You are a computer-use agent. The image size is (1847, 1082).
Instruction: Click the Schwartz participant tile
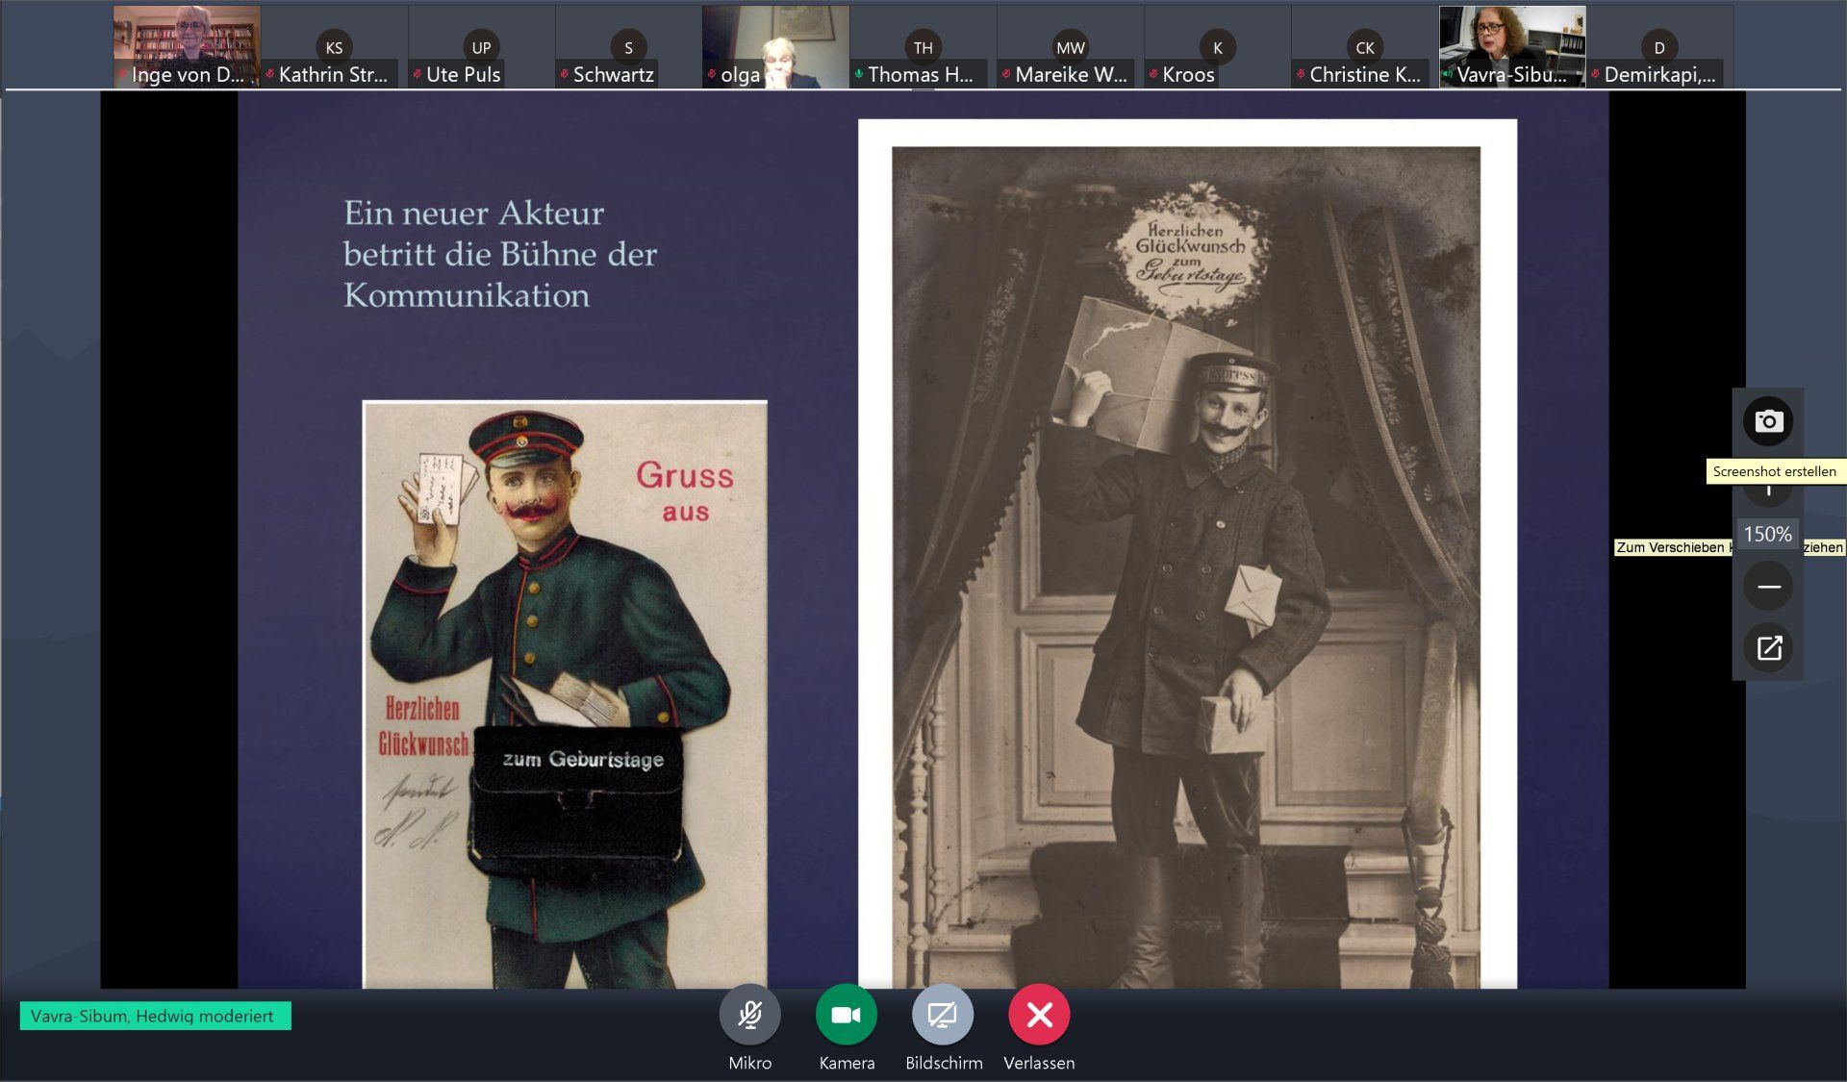tap(628, 48)
